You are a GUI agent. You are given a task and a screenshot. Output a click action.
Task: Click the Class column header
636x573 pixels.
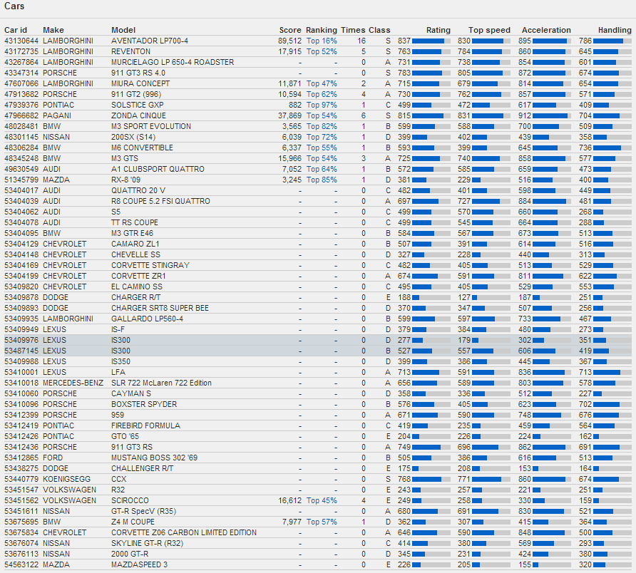379,30
